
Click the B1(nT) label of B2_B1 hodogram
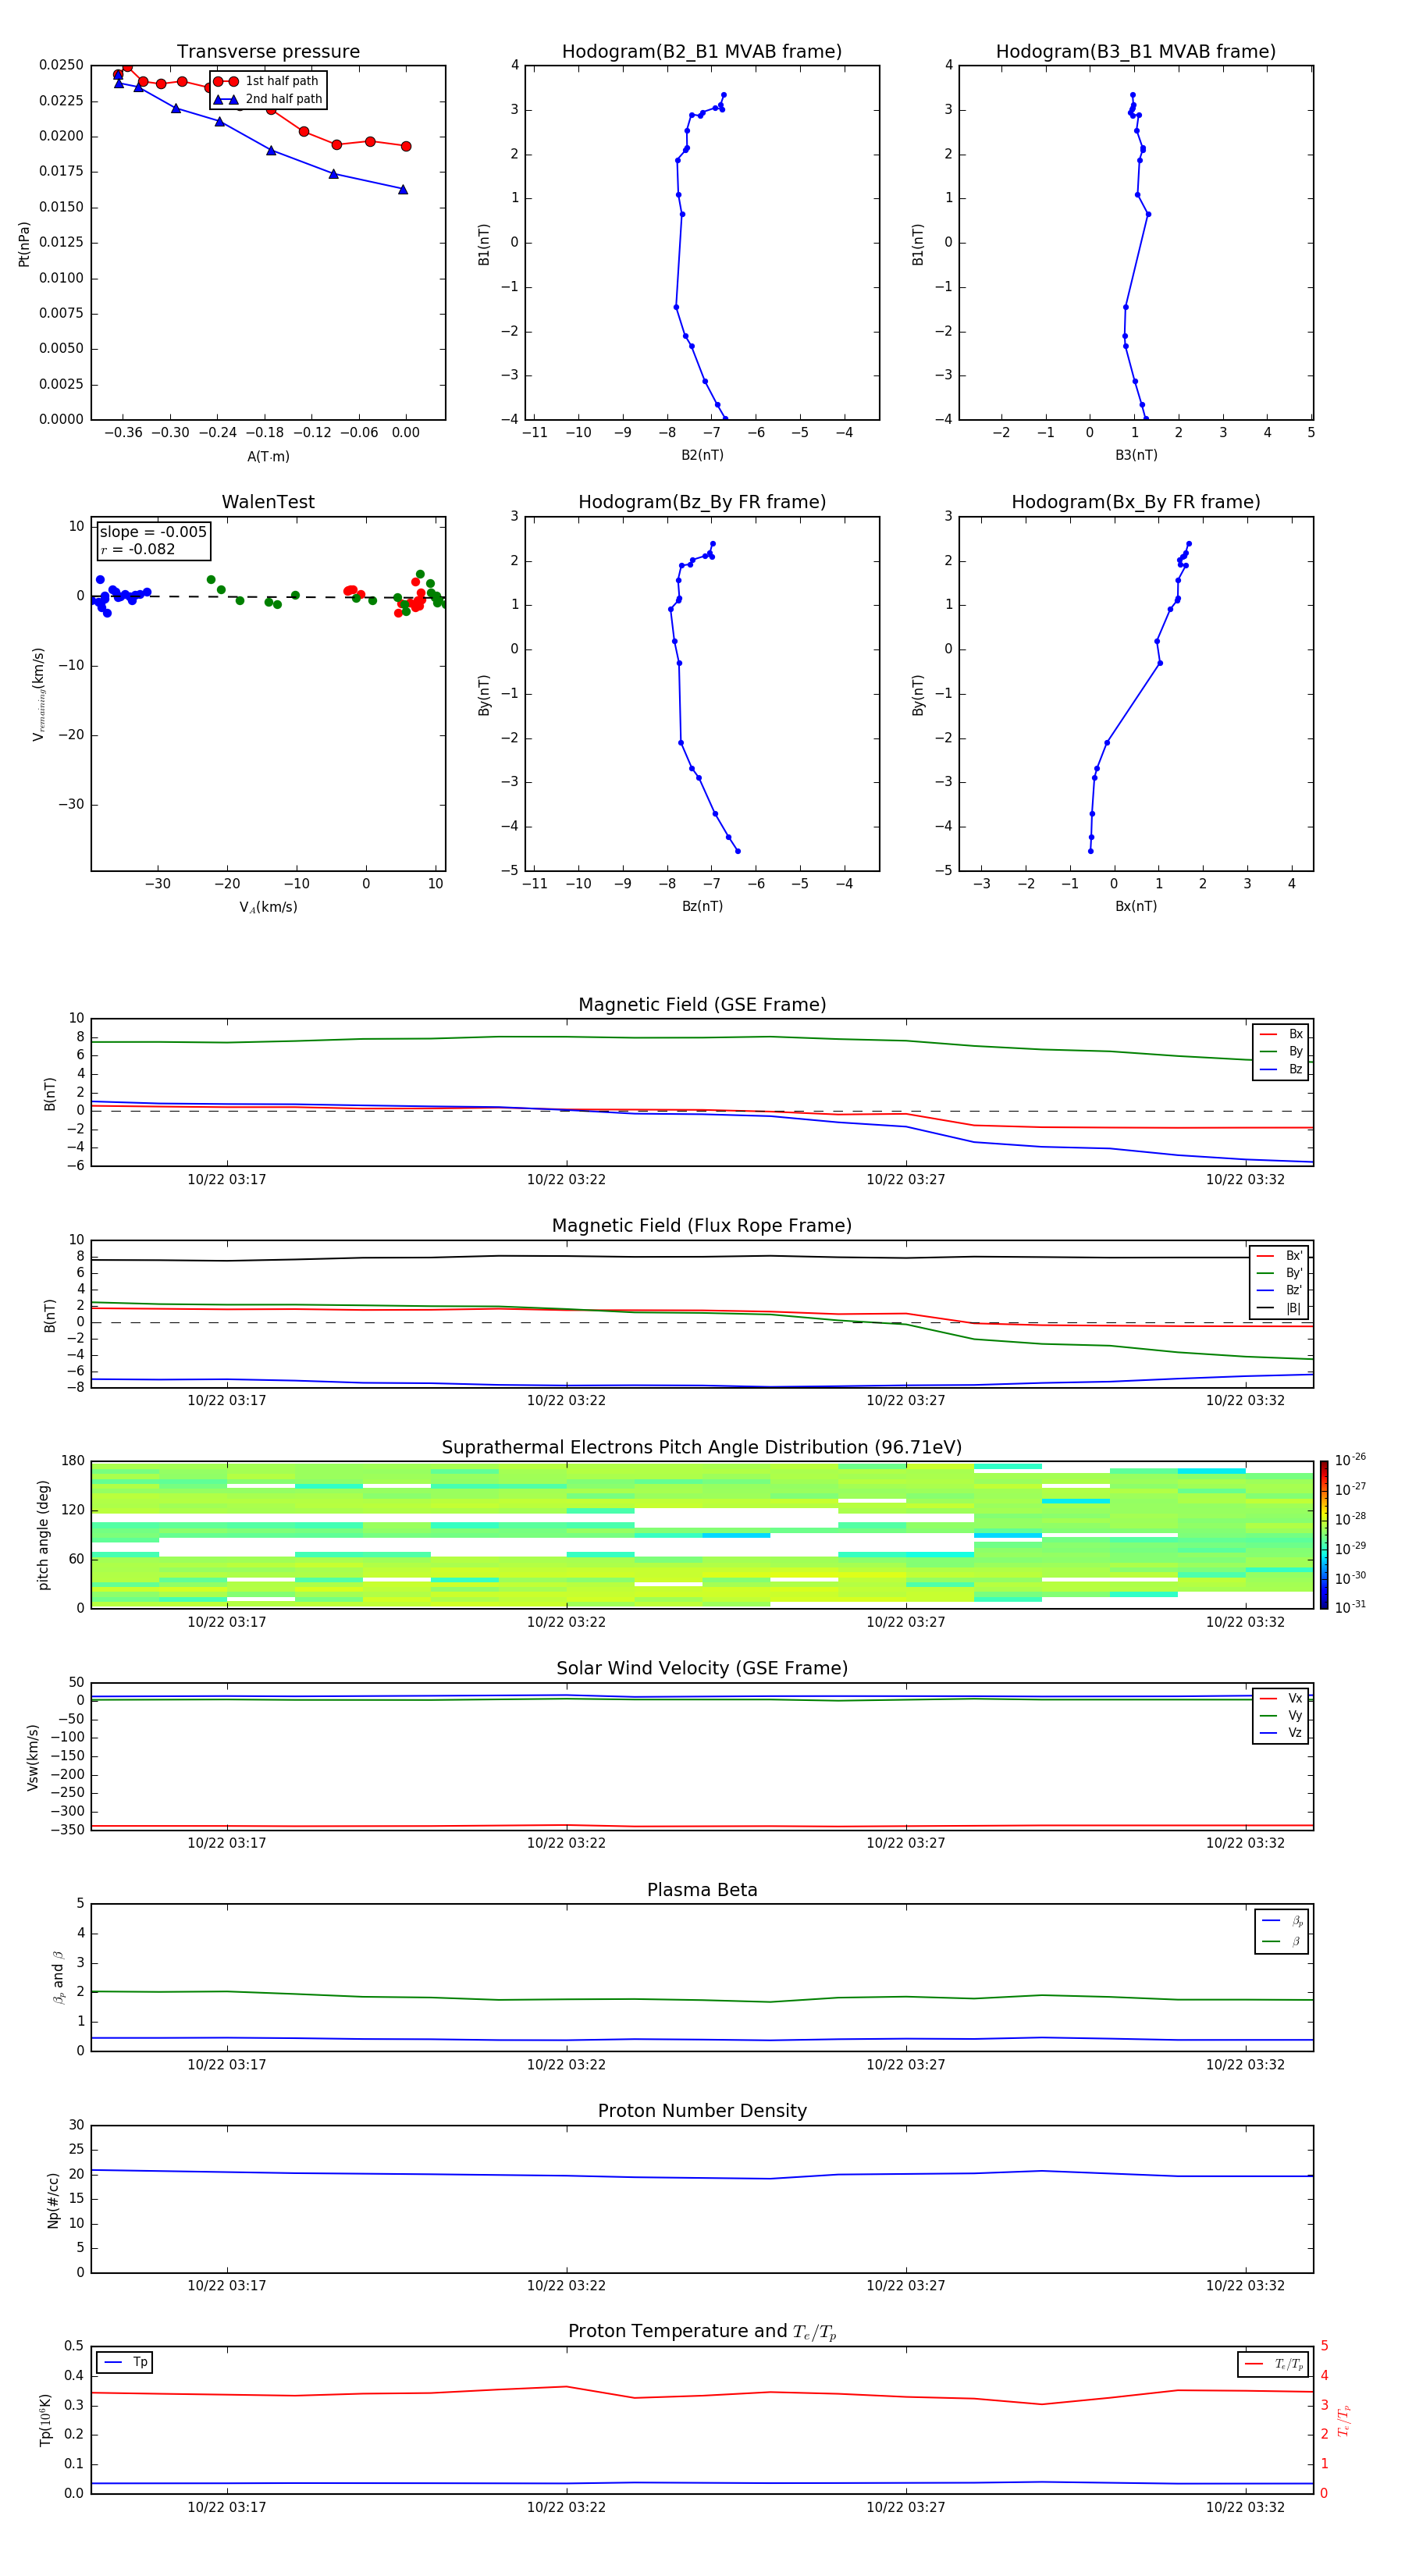(x=484, y=244)
